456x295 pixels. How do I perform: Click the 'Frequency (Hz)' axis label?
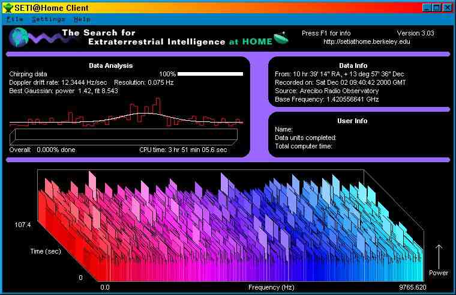tap(271, 287)
